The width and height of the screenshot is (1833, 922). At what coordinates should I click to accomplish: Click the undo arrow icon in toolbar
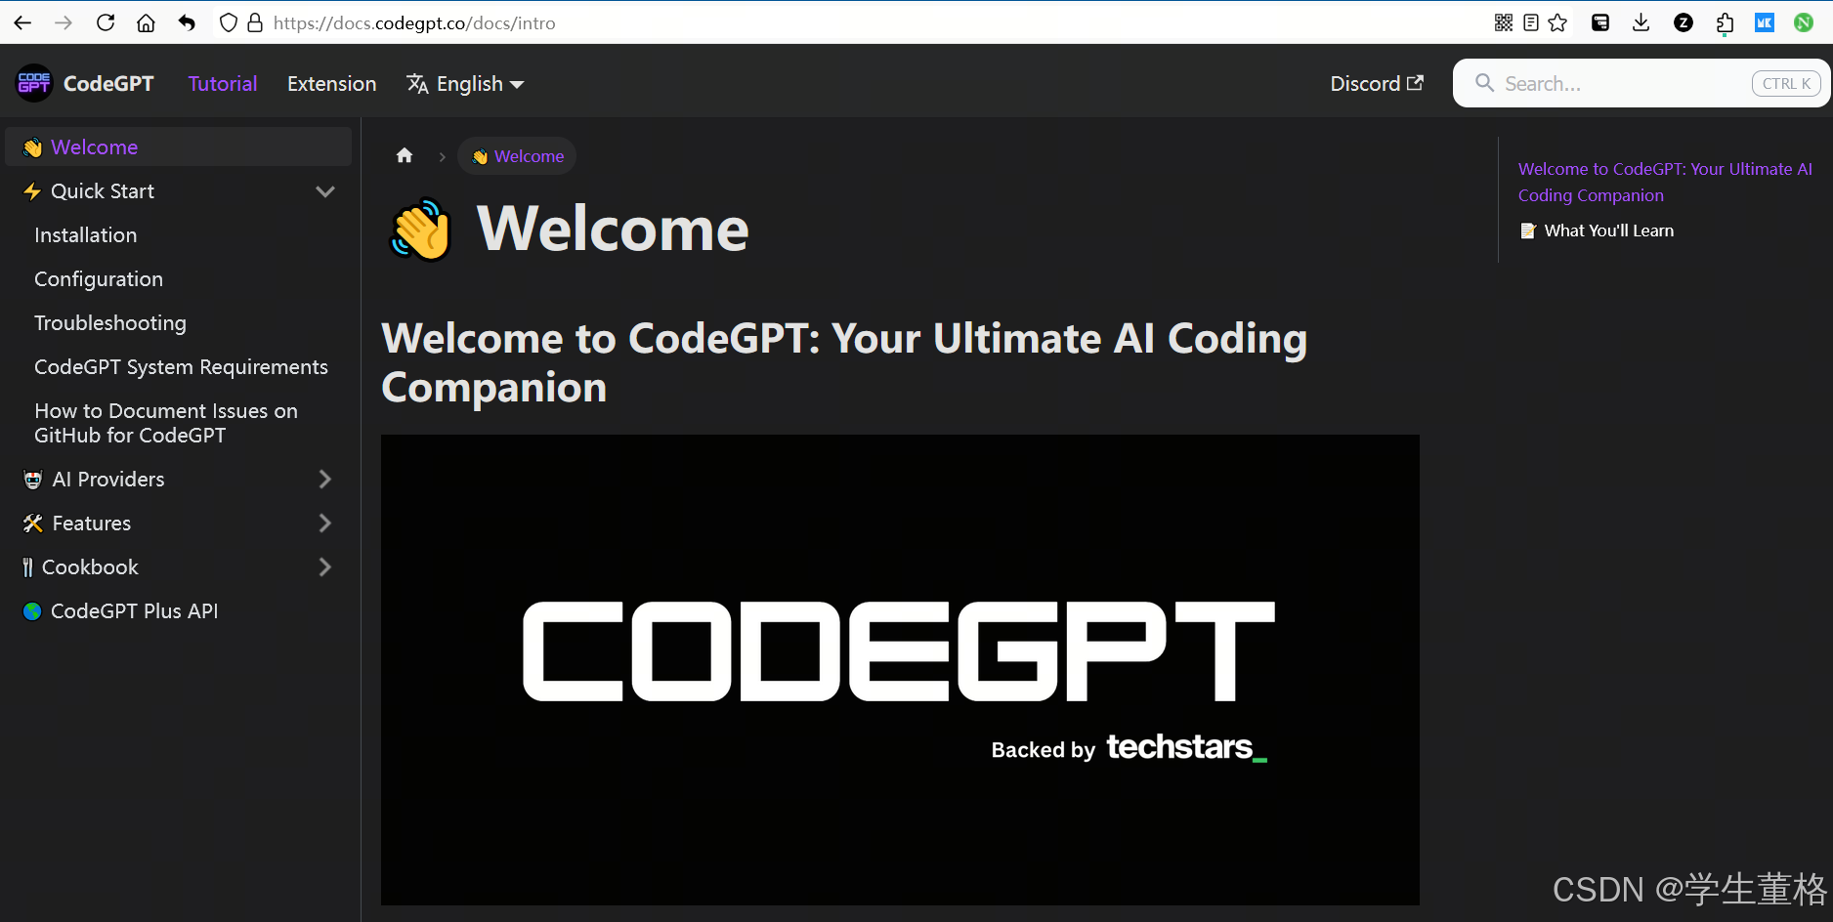[x=187, y=22]
